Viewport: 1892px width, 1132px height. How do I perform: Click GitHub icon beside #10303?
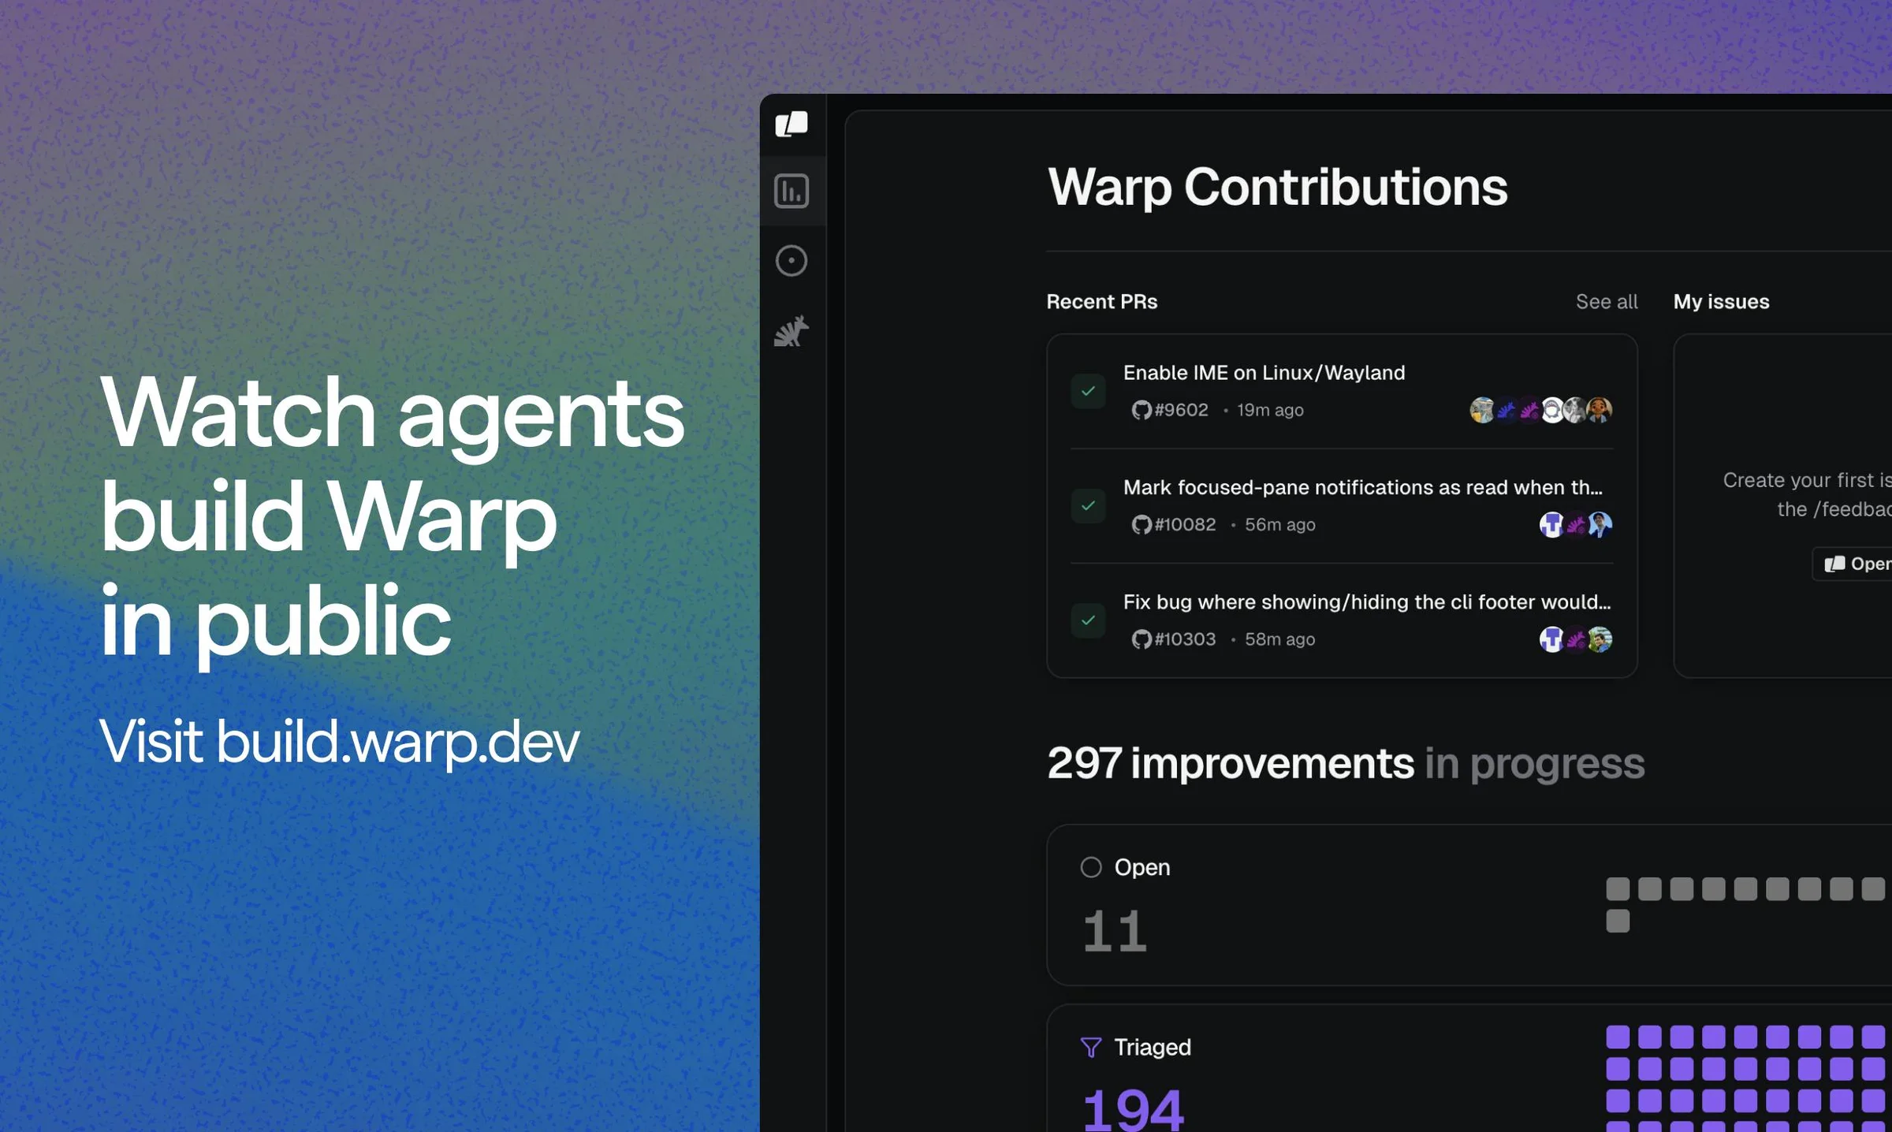click(1141, 639)
